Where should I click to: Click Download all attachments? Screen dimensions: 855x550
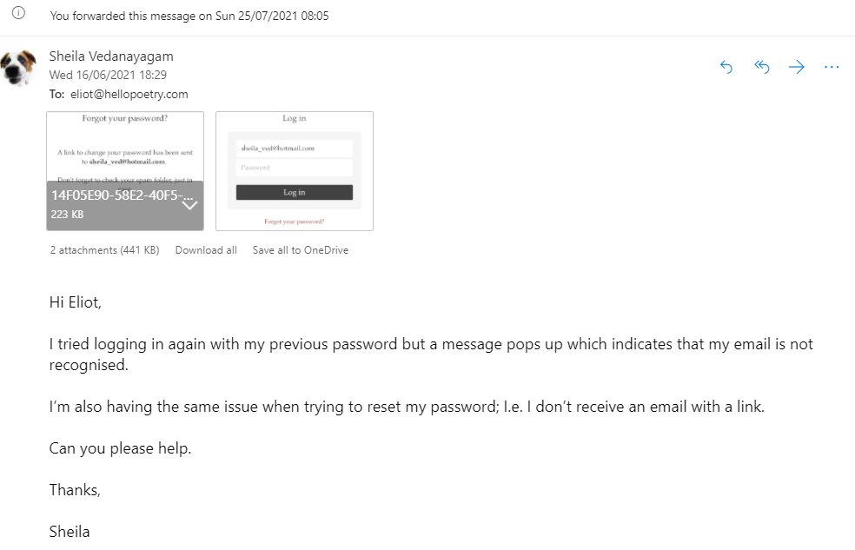pos(206,250)
